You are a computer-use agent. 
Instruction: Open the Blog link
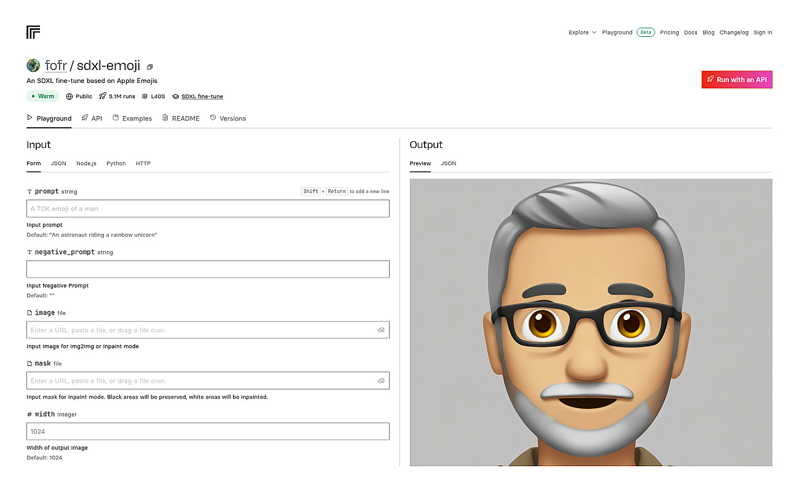(x=709, y=33)
